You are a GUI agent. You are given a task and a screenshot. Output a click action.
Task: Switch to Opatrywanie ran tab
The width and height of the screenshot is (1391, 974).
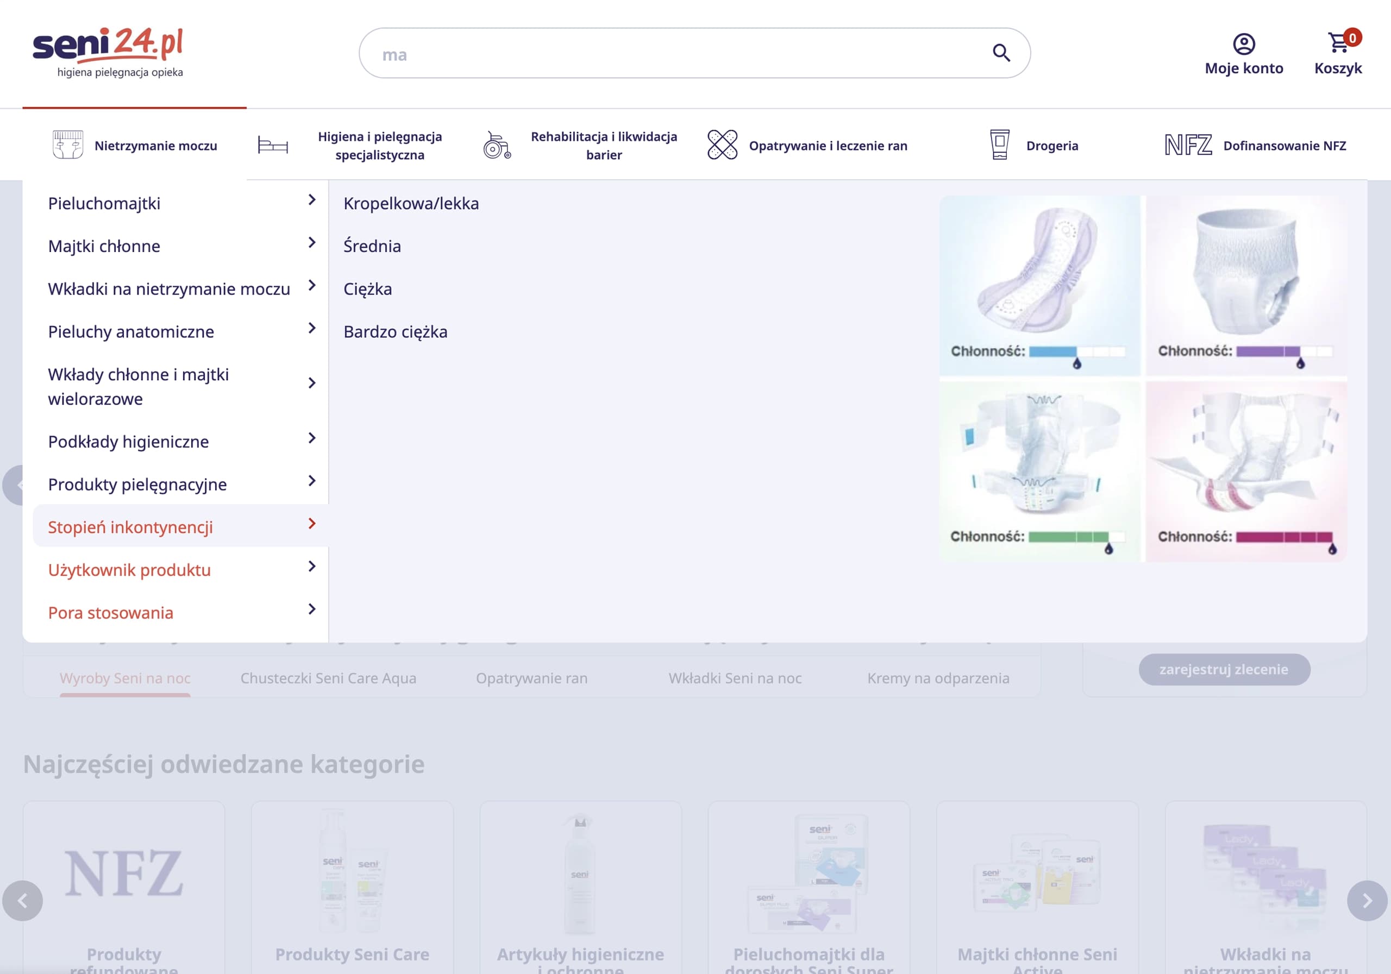coord(532,678)
